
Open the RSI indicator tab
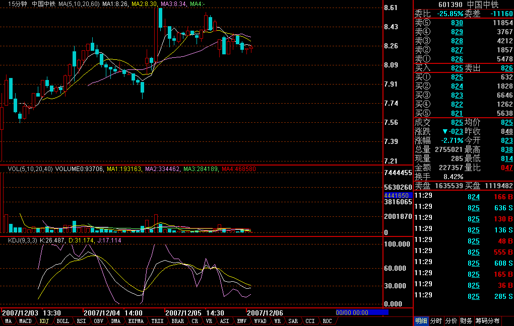pyautogui.click(x=81, y=321)
